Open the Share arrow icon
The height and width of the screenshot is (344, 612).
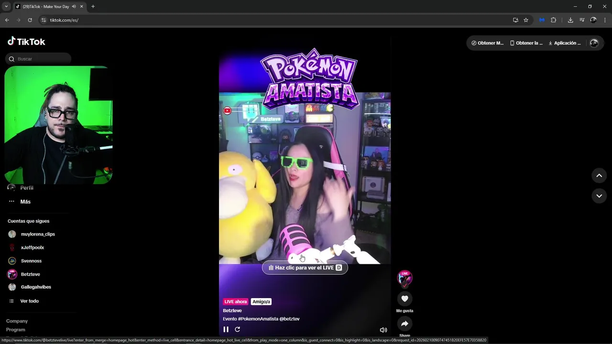(404, 323)
